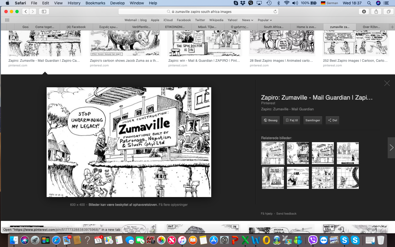Open Siri from the menu bar
Viewport: 395px width, 247px height.
(378, 3)
